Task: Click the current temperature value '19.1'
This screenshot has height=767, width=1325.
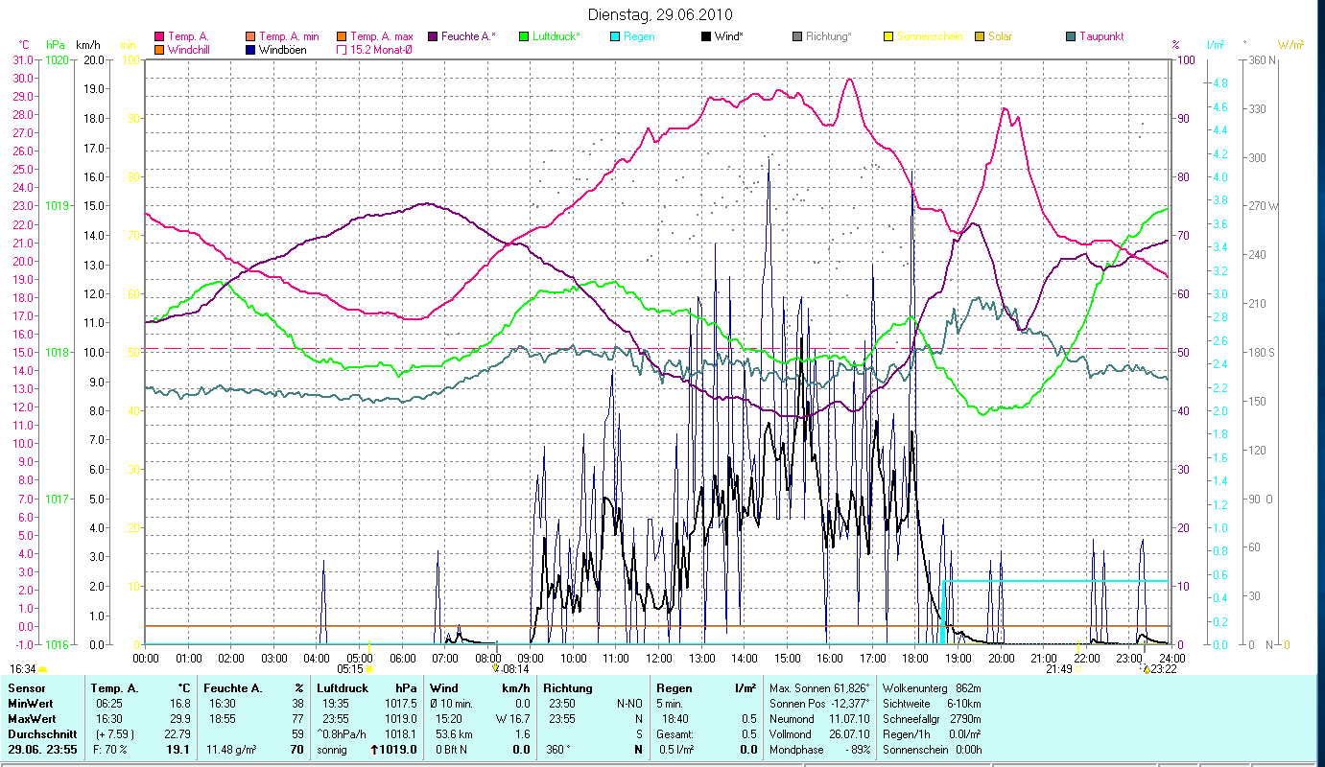Action: (x=178, y=750)
